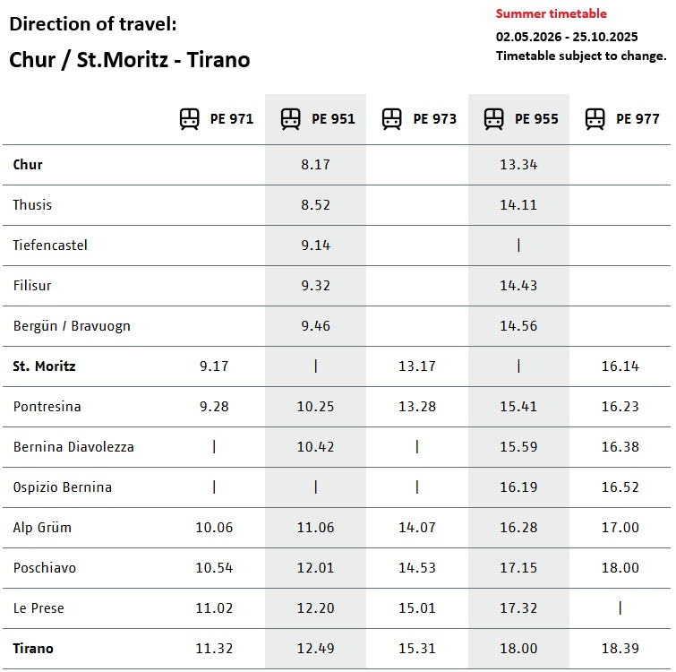The width and height of the screenshot is (676, 672).
Task: Click the Summer timetable red heading
Action: click(551, 13)
